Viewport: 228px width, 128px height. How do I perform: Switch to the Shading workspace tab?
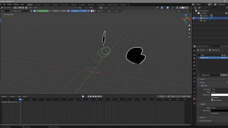(74, 5)
